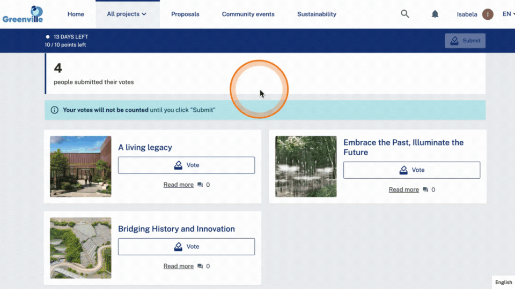Open Isabela's user avatar

click(x=488, y=14)
